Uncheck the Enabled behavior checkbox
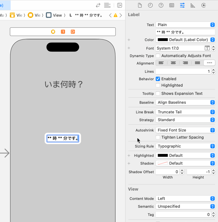The image size is (218, 222). (158, 79)
